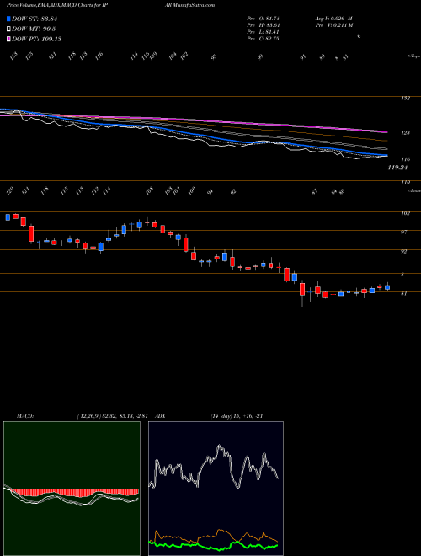Viewport: 421px width, 556px height.
Task: Click the green line in the ADX panel
Action: (213, 545)
